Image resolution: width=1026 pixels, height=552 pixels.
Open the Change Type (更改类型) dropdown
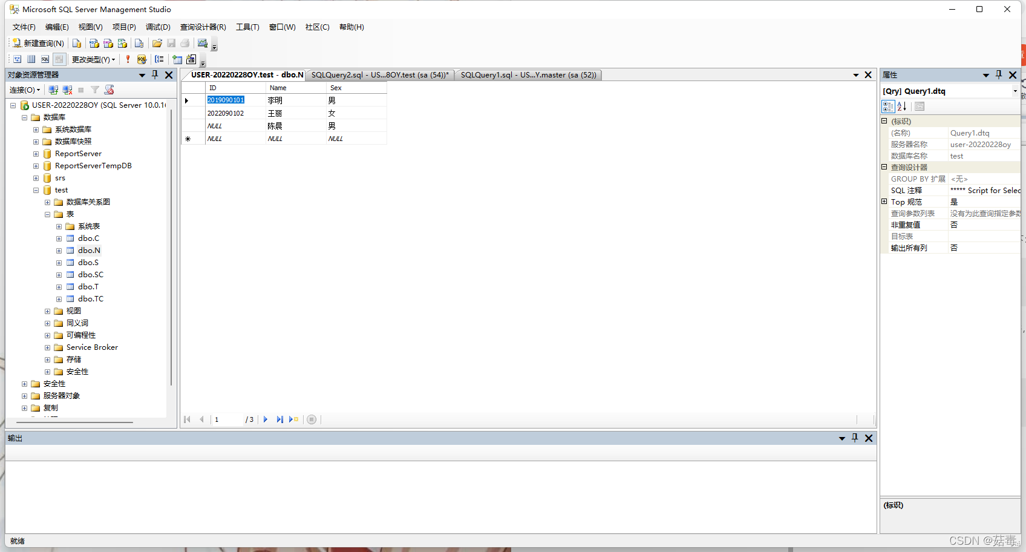[x=93, y=59]
